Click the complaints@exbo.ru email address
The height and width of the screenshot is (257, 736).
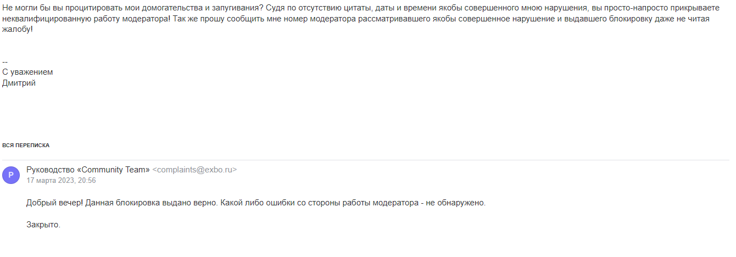[194, 170]
